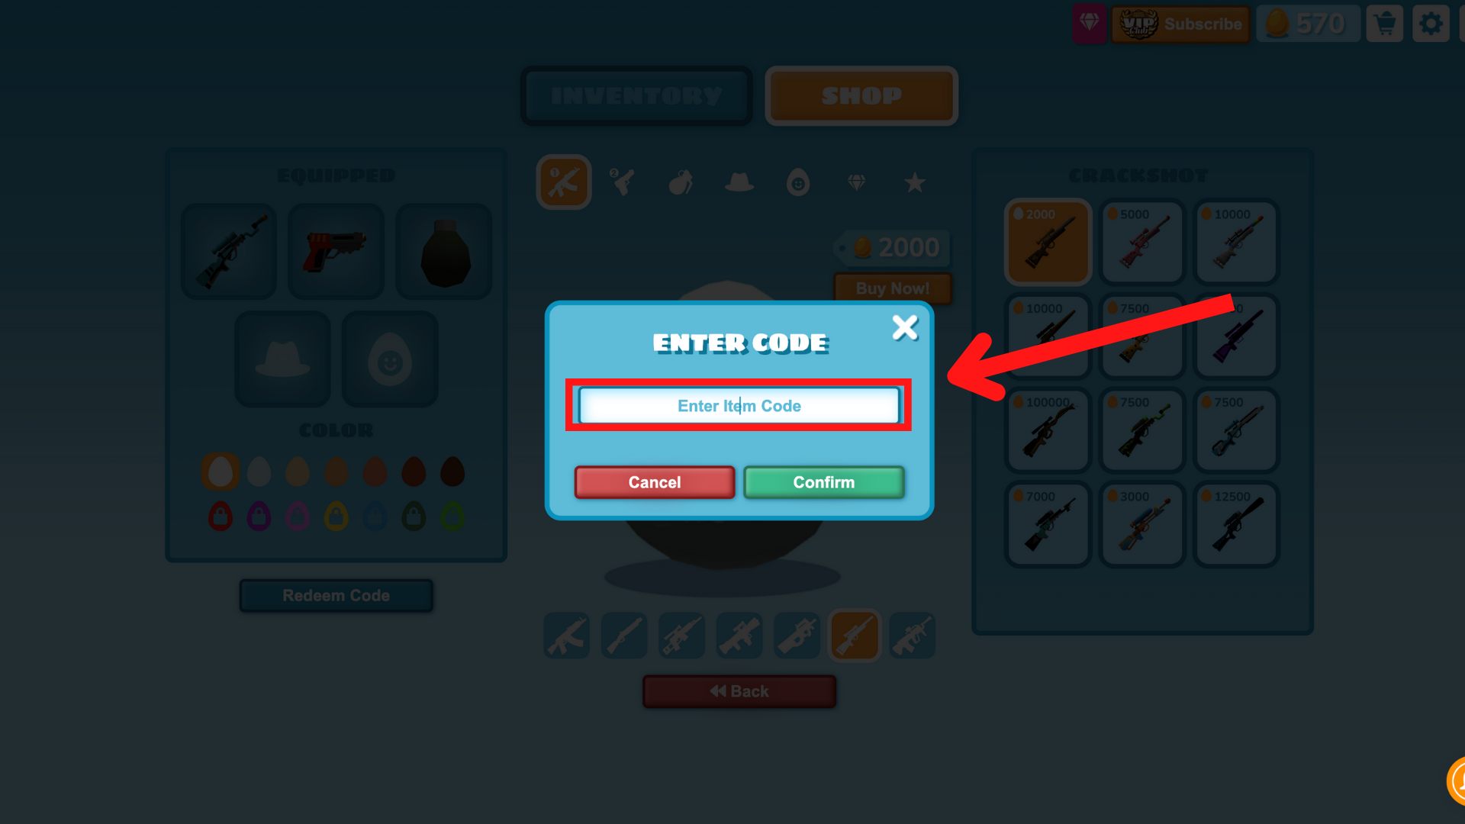Click Redeem Code button
This screenshot has height=824, width=1465.
[335, 594]
